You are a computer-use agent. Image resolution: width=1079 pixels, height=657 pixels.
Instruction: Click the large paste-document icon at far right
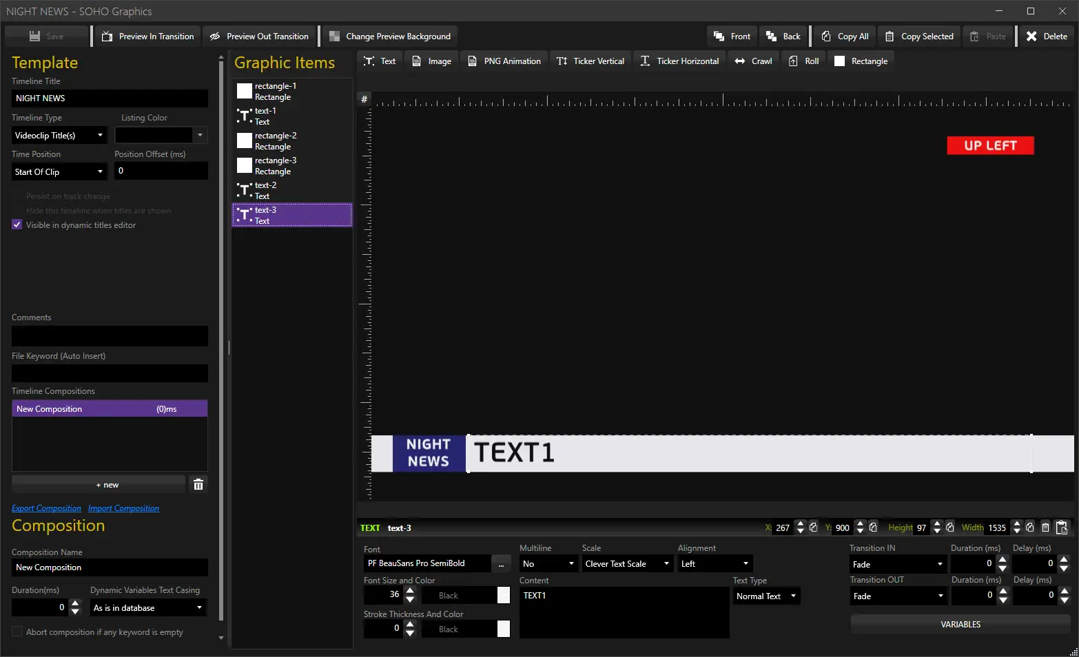pos(1062,528)
